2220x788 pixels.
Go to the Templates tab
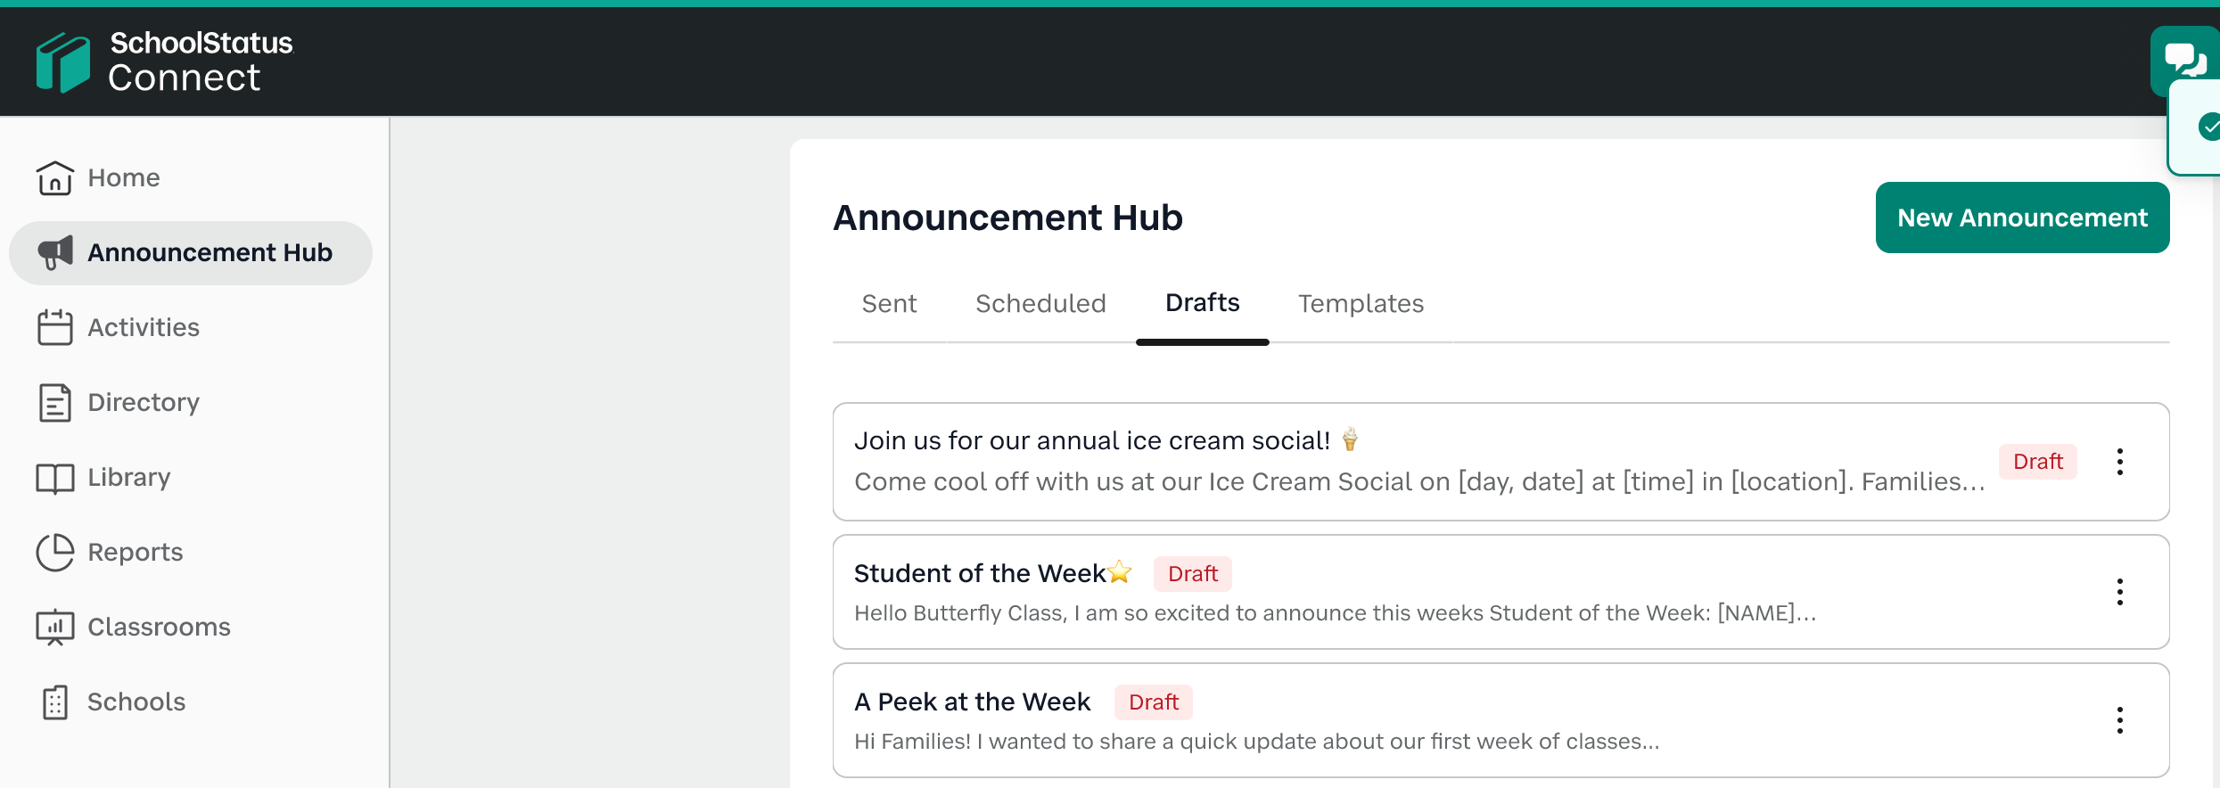(1361, 304)
